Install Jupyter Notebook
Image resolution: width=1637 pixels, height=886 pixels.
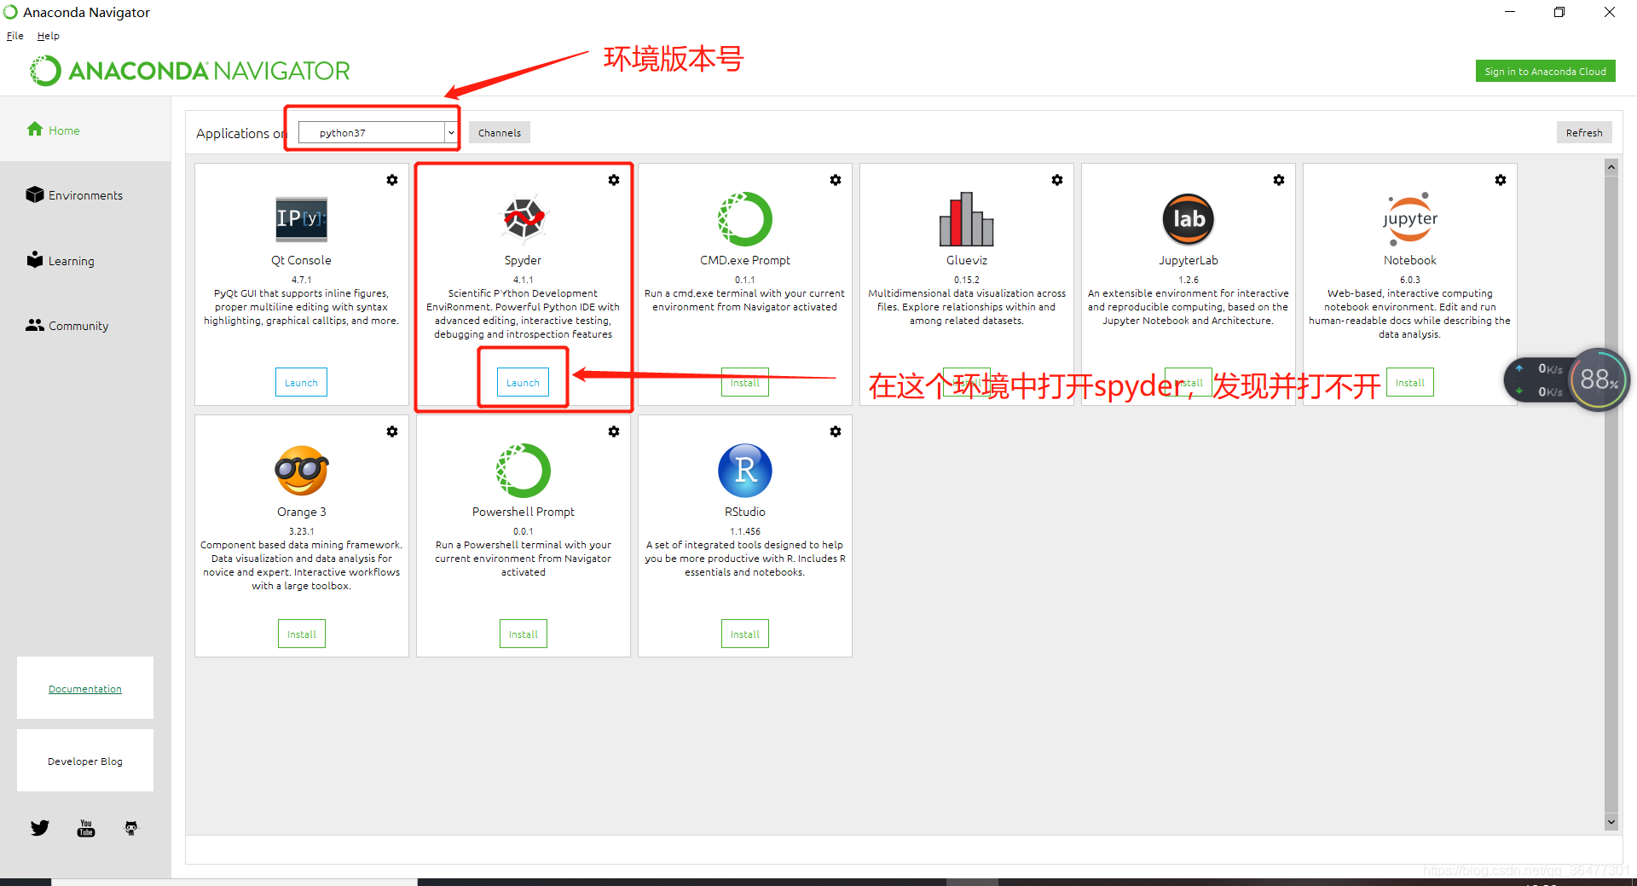tap(1410, 383)
